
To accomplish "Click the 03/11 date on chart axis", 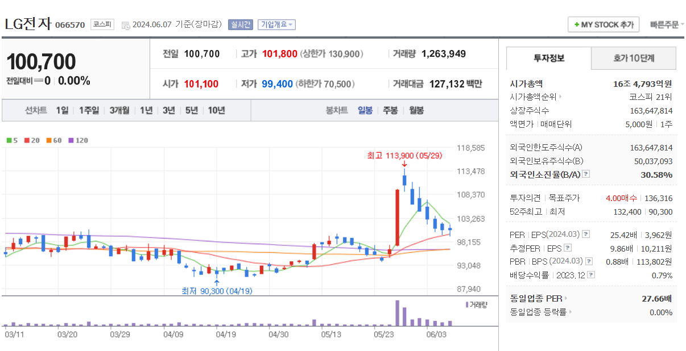I will coord(14,335).
